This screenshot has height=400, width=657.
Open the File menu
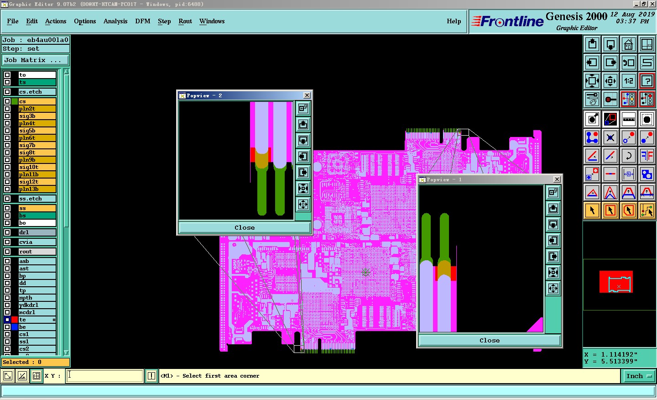point(13,21)
